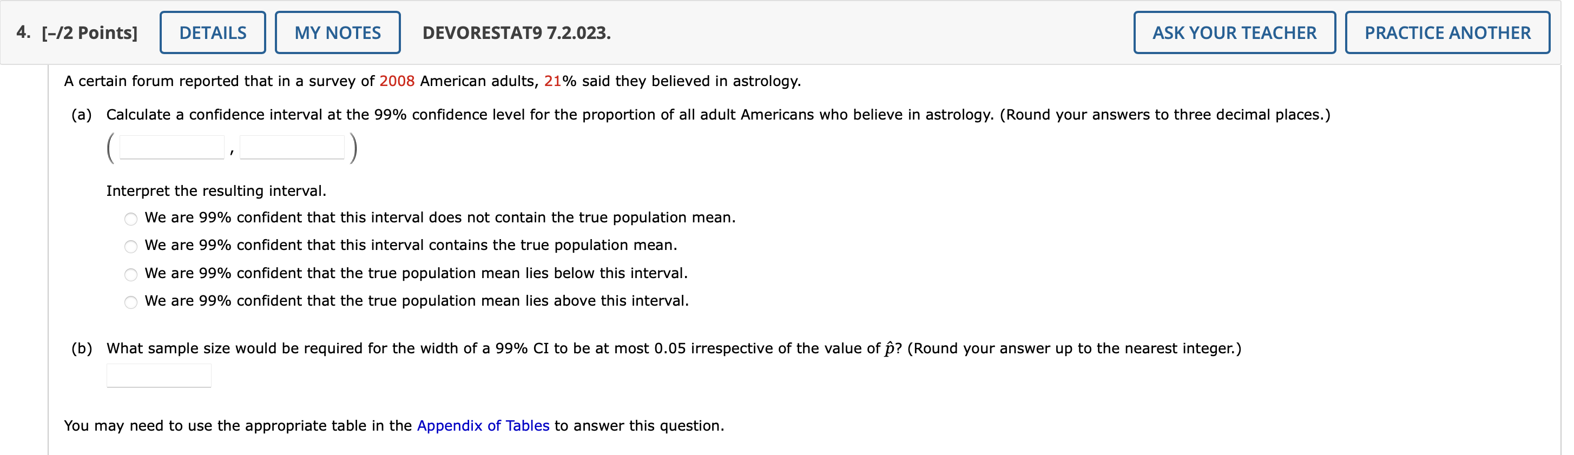Viewport: 1574px width, 455px height.
Task: Select the population mean lies below this interval option
Action: click(x=131, y=274)
